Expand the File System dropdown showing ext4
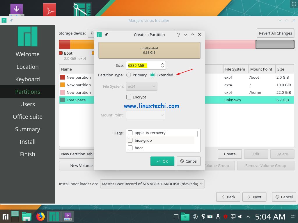This screenshot has width=298, height=223. [x=141, y=86]
